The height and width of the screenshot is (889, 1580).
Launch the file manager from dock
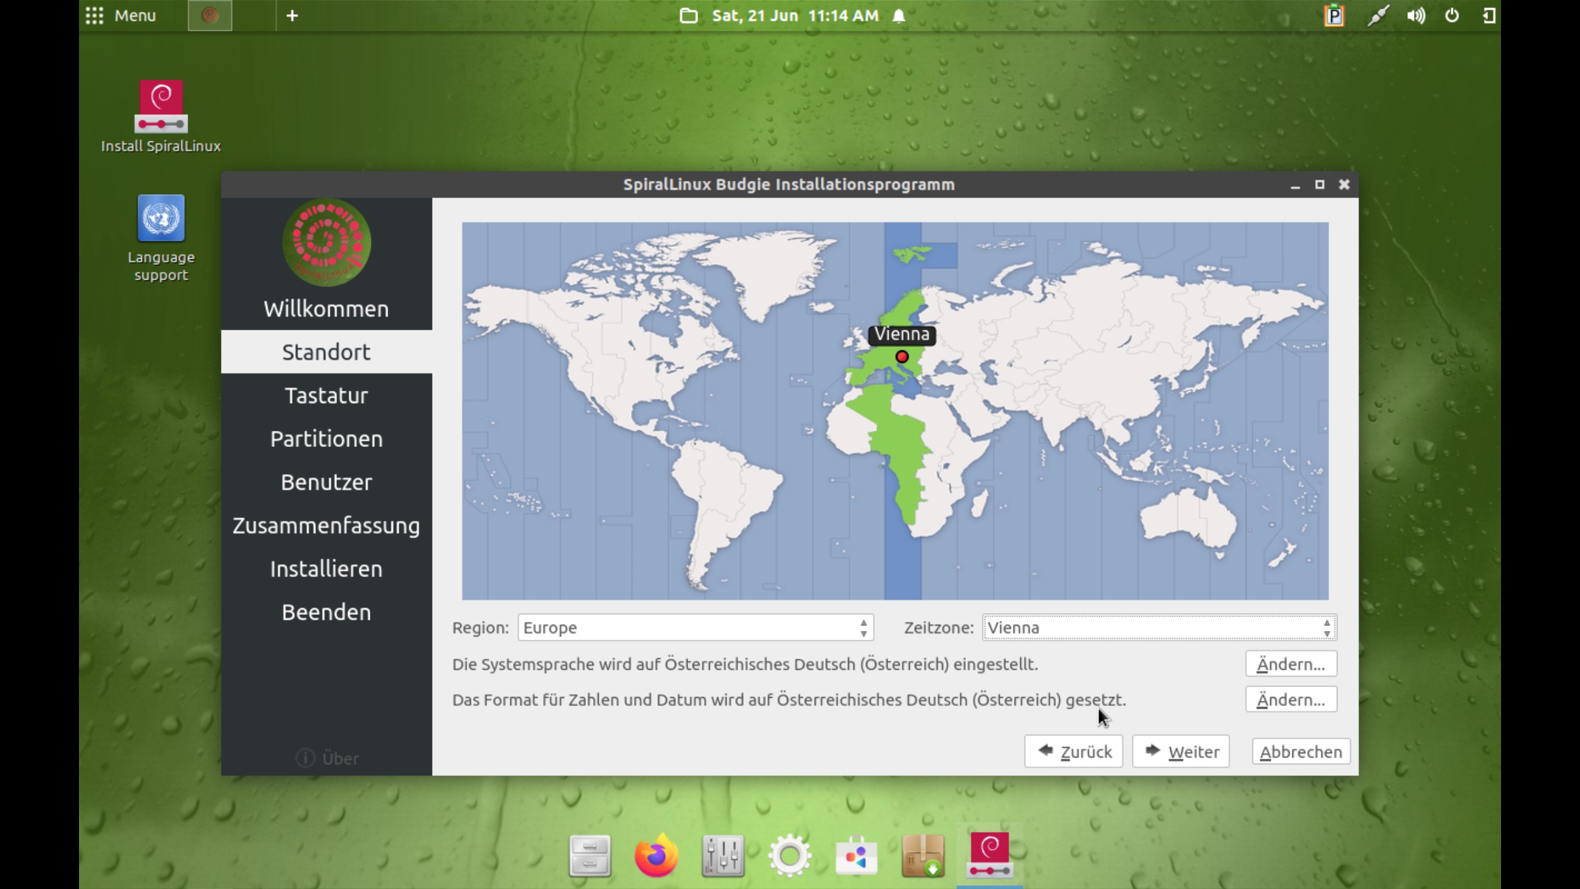(x=589, y=856)
